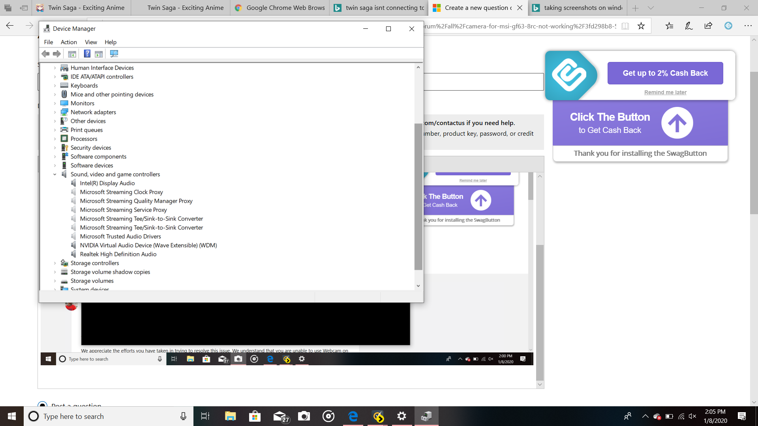758x426 pixels.
Task: Switch to Google Chrome Web Browser tab
Action: pos(280,8)
